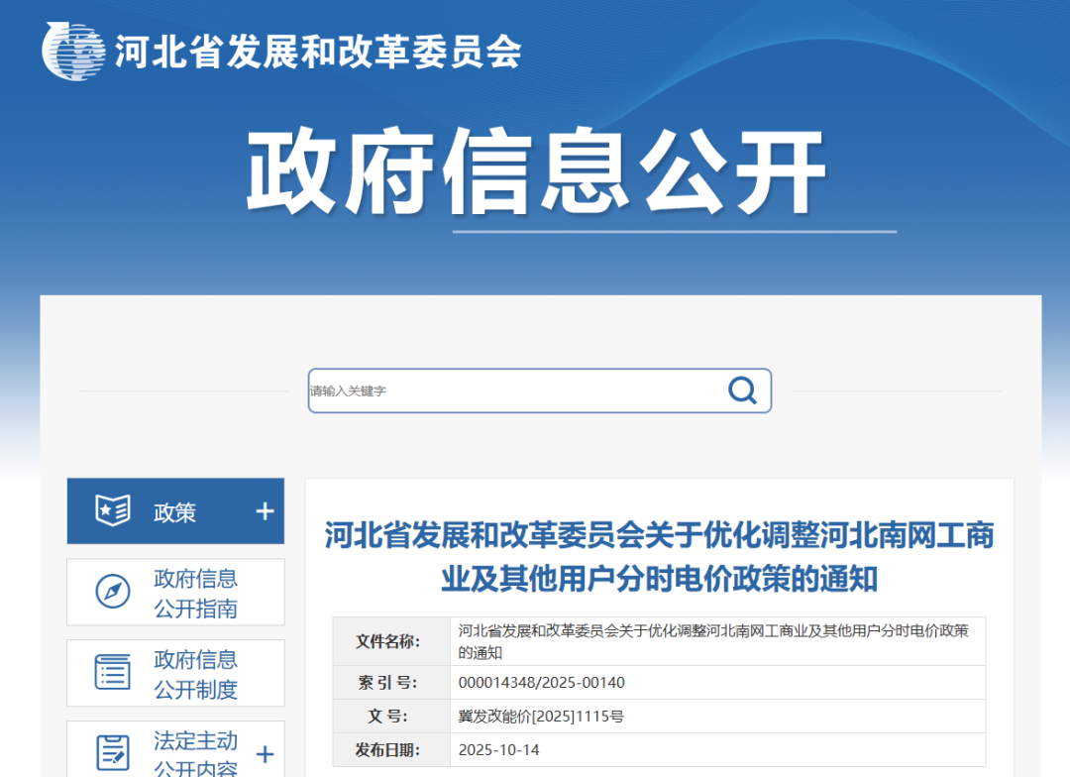The width and height of the screenshot is (1070, 777).
Task: Click the 政府信息公开 banner heading
Action: (535, 170)
